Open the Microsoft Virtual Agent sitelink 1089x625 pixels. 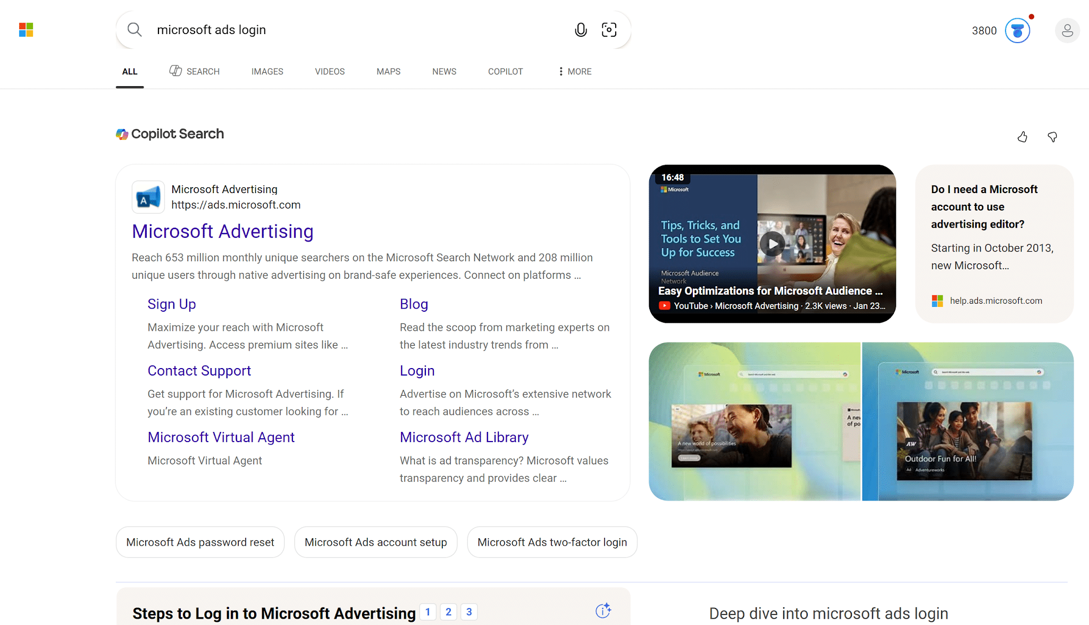221,437
